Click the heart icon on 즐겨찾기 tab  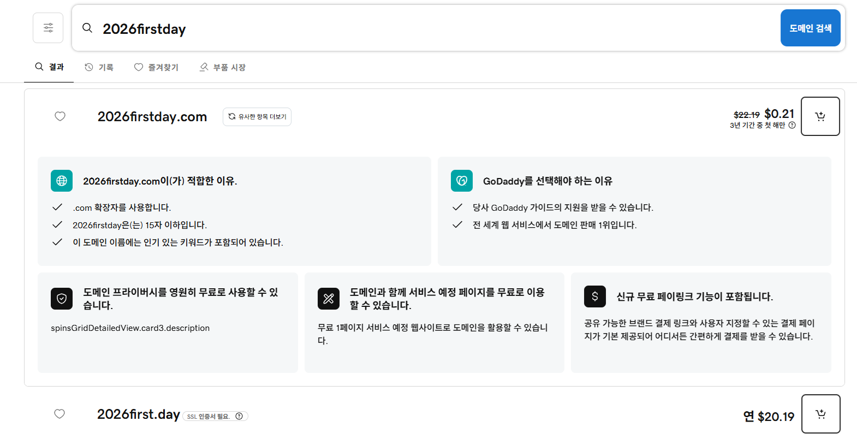tap(139, 67)
